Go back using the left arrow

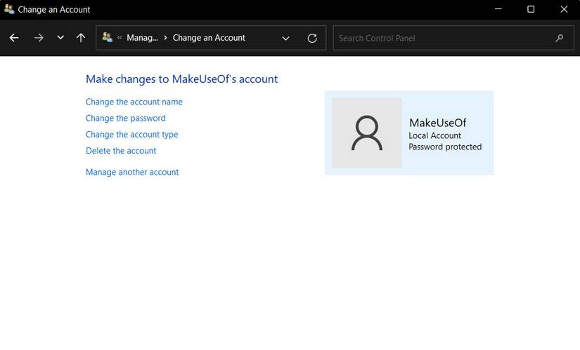point(14,38)
